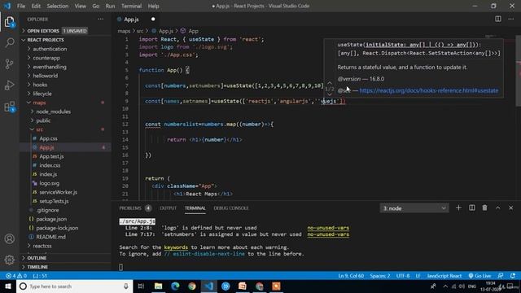The image size is (521, 293).
Task: Maximize the terminal panel size
Action: click(497, 208)
